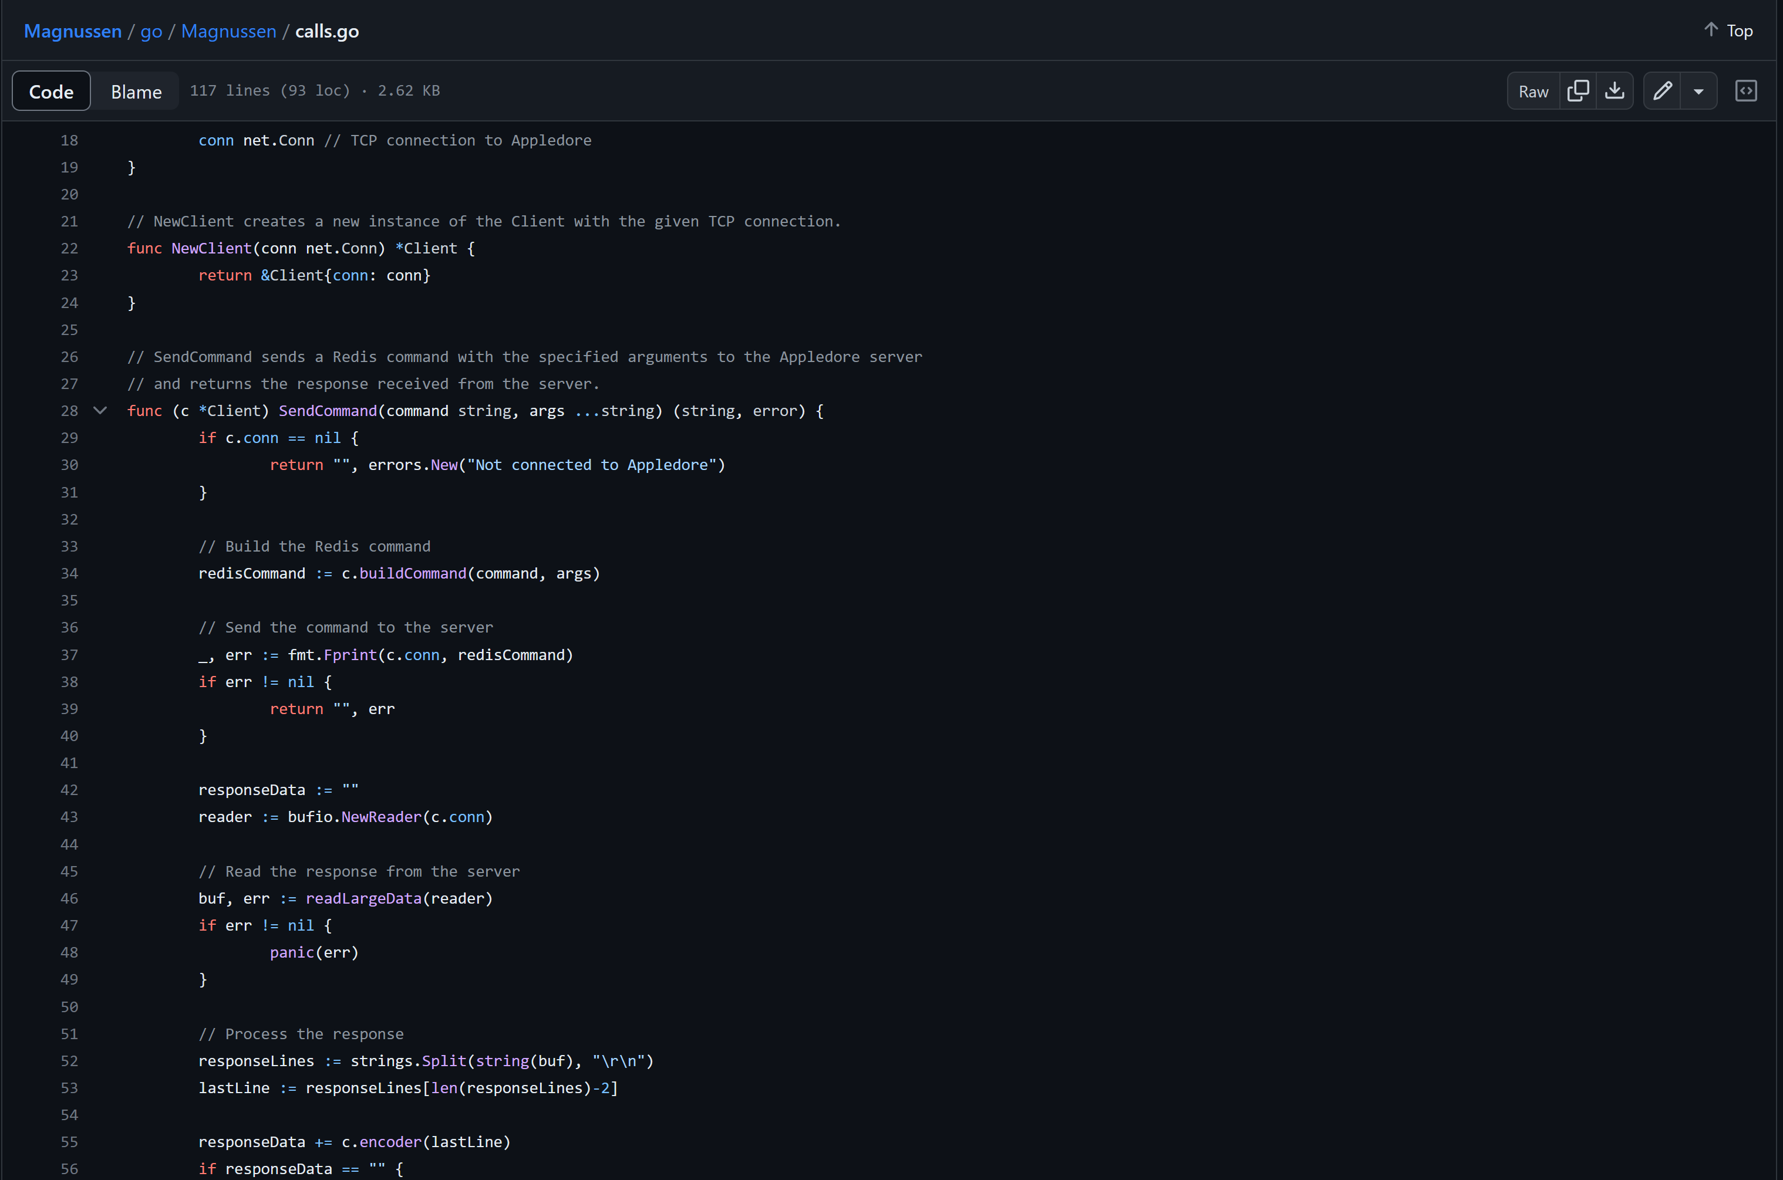
Task: Click the NewClient function name
Action: click(x=211, y=248)
